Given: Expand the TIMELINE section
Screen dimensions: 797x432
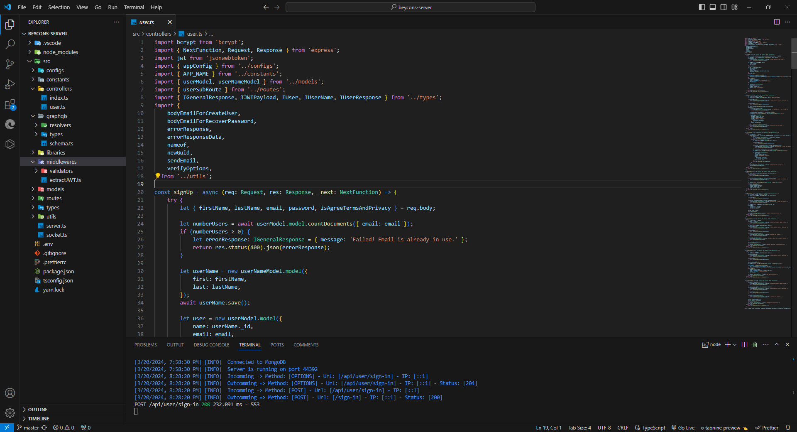Looking at the screenshot, I should pyautogui.click(x=73, y=419).
